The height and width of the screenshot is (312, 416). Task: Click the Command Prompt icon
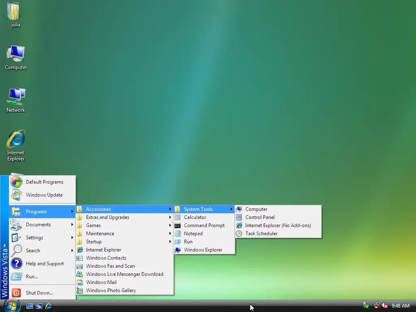point(178,225)
